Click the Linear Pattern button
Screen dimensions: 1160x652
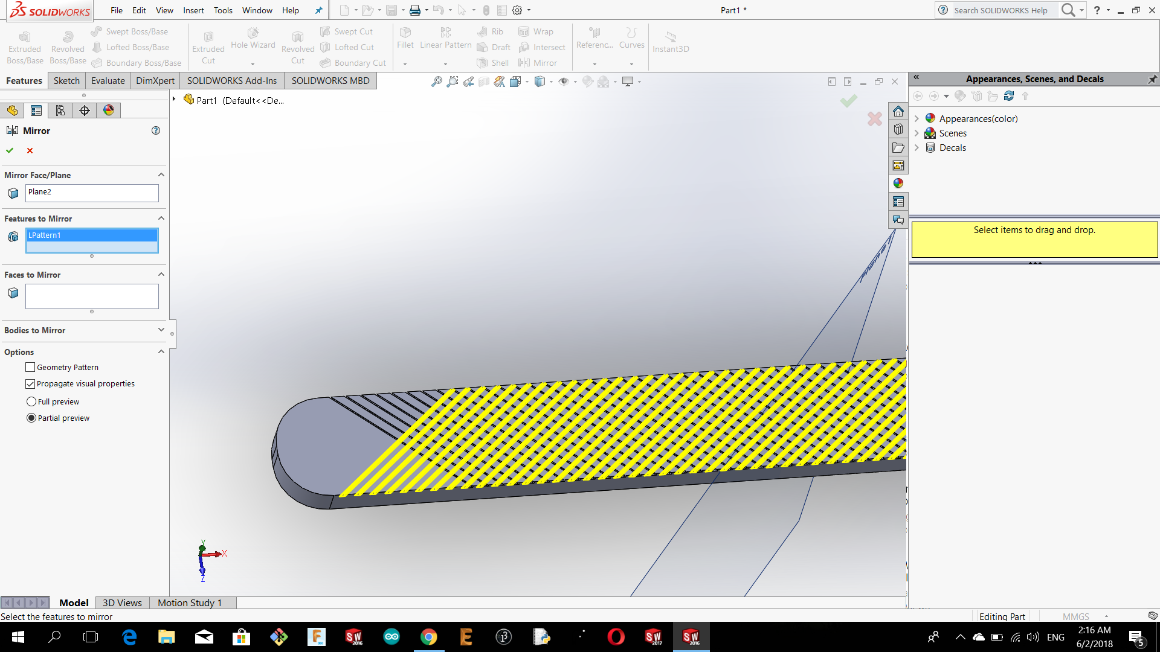point(446,39)
